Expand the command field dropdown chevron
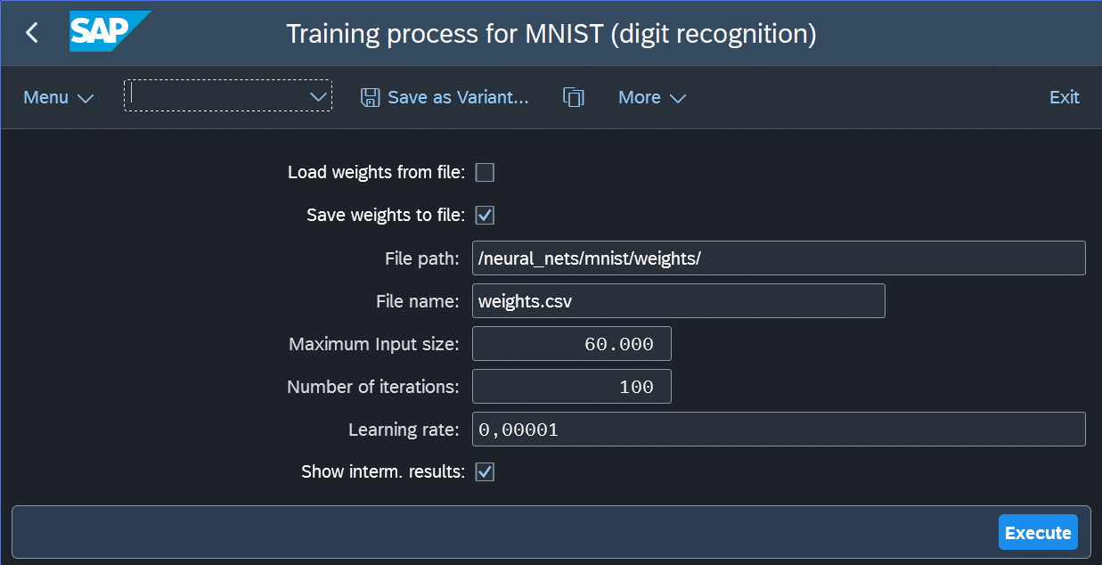This screenshot has height=565, width=1102. pyautogui.click(x=318, y=96)
